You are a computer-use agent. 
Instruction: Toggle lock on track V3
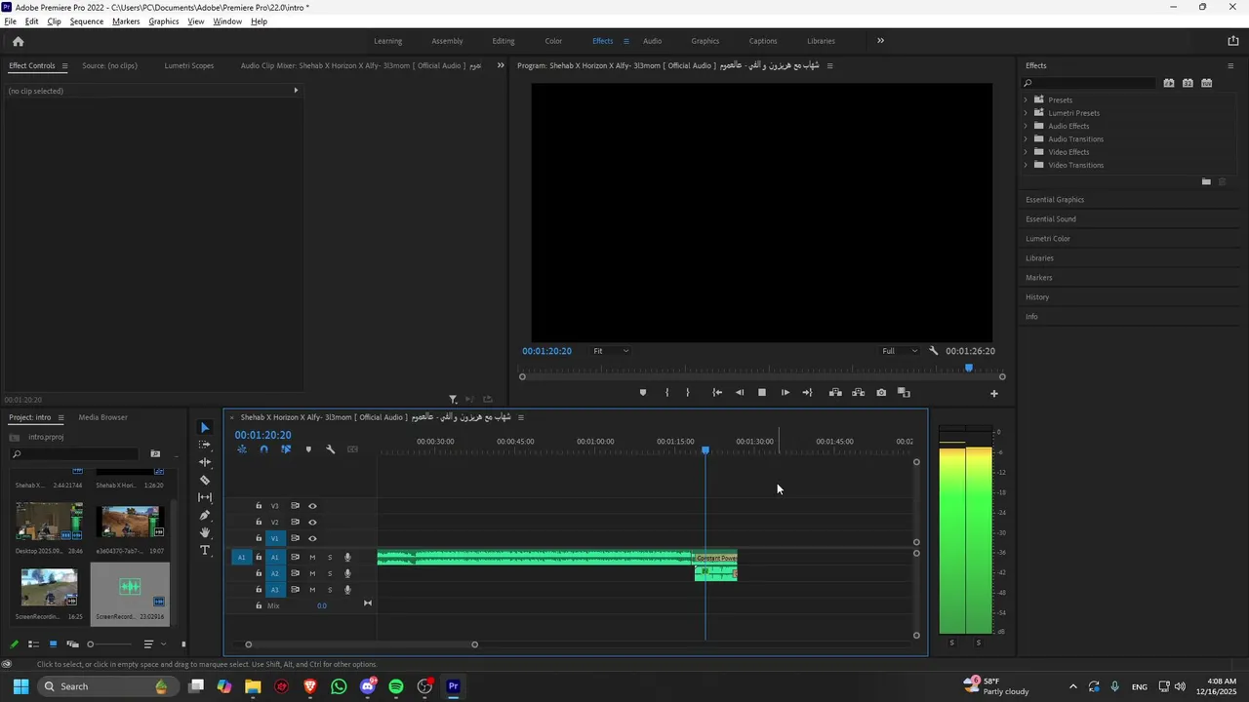(259, 506)
